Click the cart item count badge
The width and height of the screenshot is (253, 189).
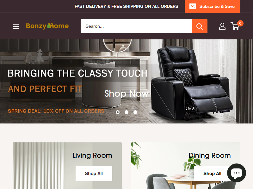point(240,23)
